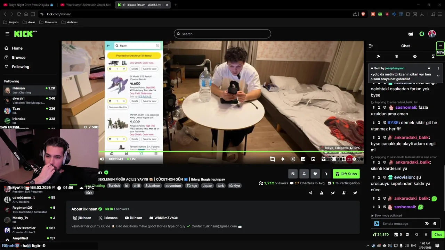Open the user avatar in the top right
Viewport: 445px width, 250px height.
pos(432,34)
